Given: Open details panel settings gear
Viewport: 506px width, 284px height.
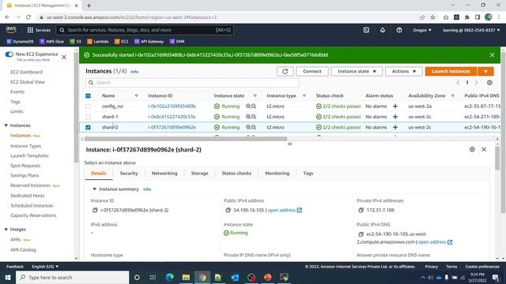Looking at the screenshot, I should tap(472, 149).
